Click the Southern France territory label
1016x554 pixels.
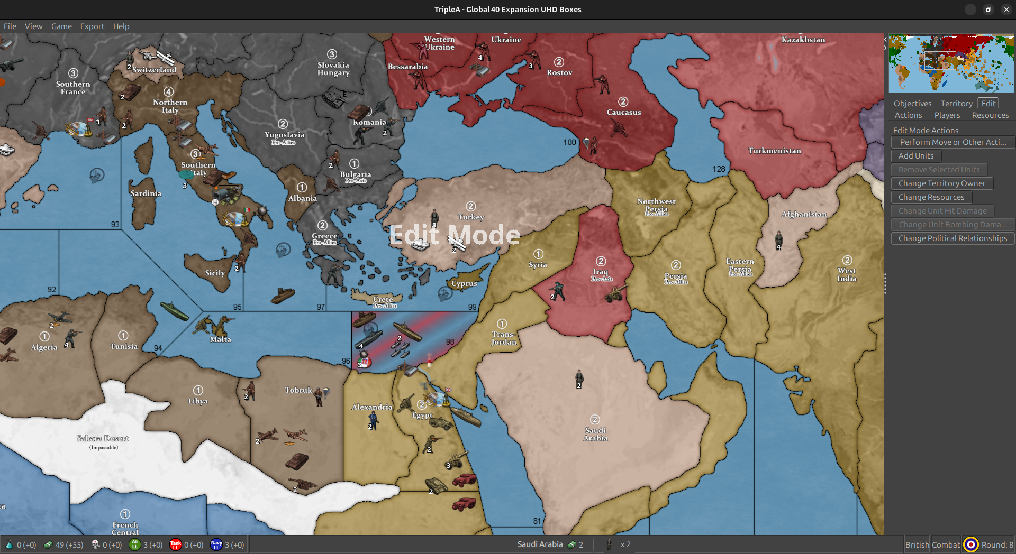point(73,88)
